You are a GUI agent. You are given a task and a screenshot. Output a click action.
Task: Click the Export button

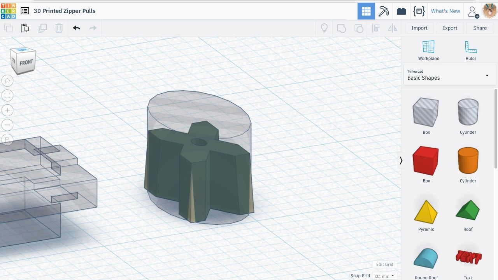click(449, 28)
